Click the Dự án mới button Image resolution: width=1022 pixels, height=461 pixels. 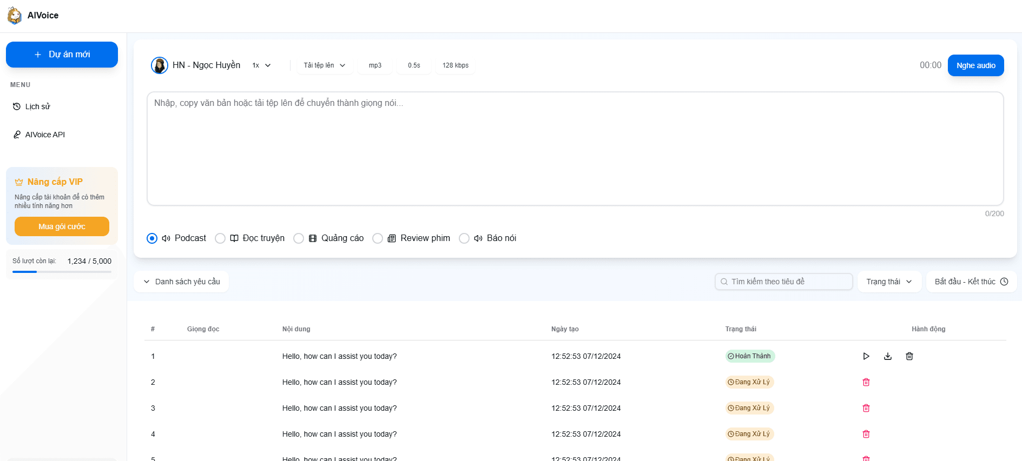(62, 55)
